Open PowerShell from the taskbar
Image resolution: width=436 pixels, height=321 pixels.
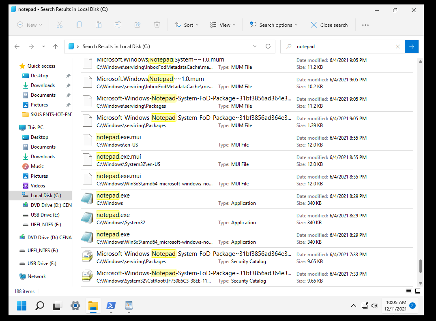(x=111, y=306)
